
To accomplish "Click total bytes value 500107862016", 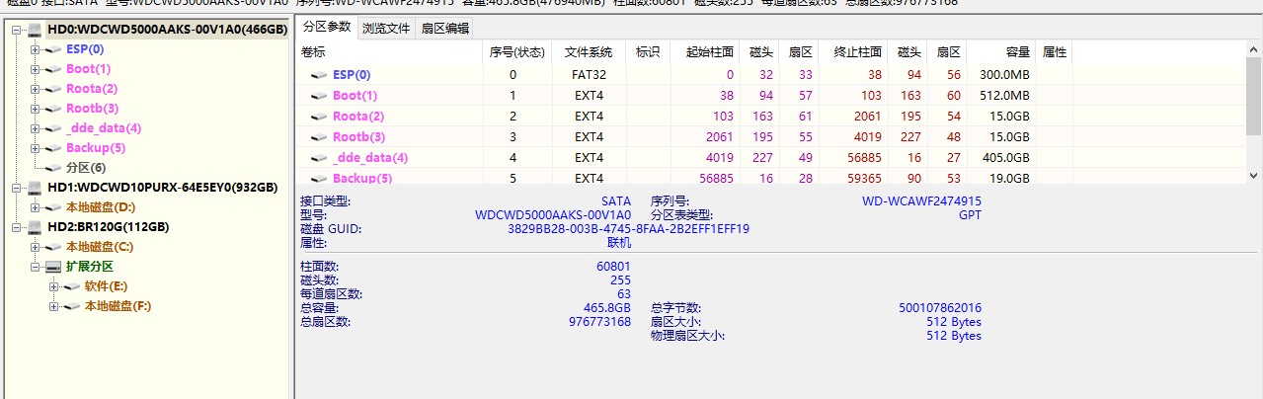I will [940, 308].
